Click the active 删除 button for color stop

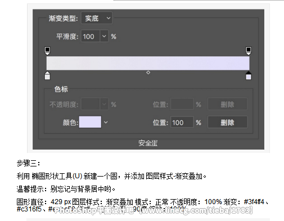[x=227, y=123]
